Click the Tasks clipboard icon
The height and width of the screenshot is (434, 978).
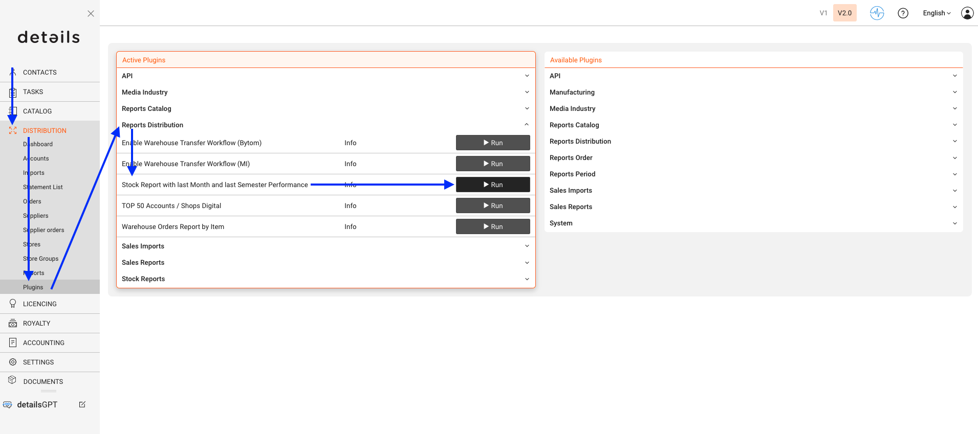coord(13,92)
